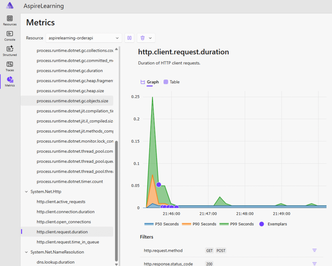The width and height of the screenshot is (332, 266).
Task: Switch to the Graph tab
Action: [x=150, y=82]
